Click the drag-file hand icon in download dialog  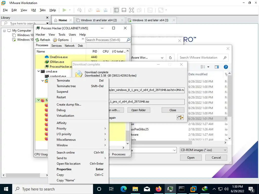(x=180, y=117)
